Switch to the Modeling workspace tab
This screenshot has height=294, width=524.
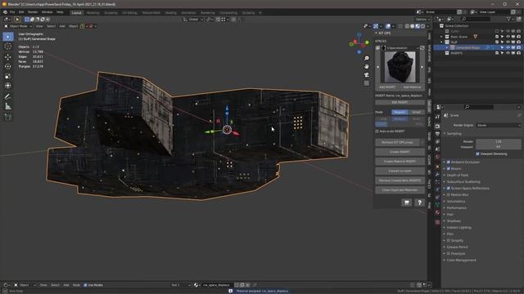click(93, 13)
